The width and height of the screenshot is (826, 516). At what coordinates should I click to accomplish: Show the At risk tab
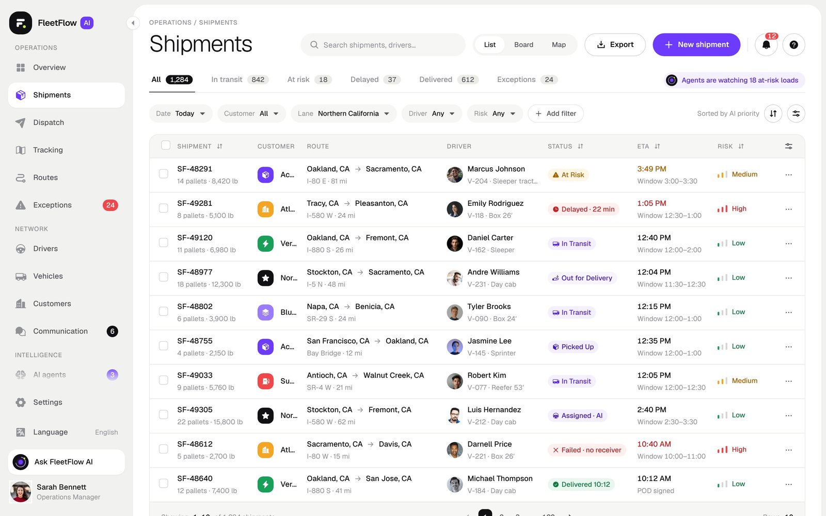pos(309,80)
